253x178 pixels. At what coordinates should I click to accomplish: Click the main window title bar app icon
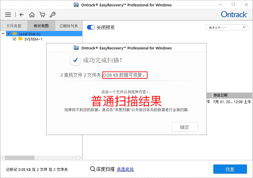(76, 5)
